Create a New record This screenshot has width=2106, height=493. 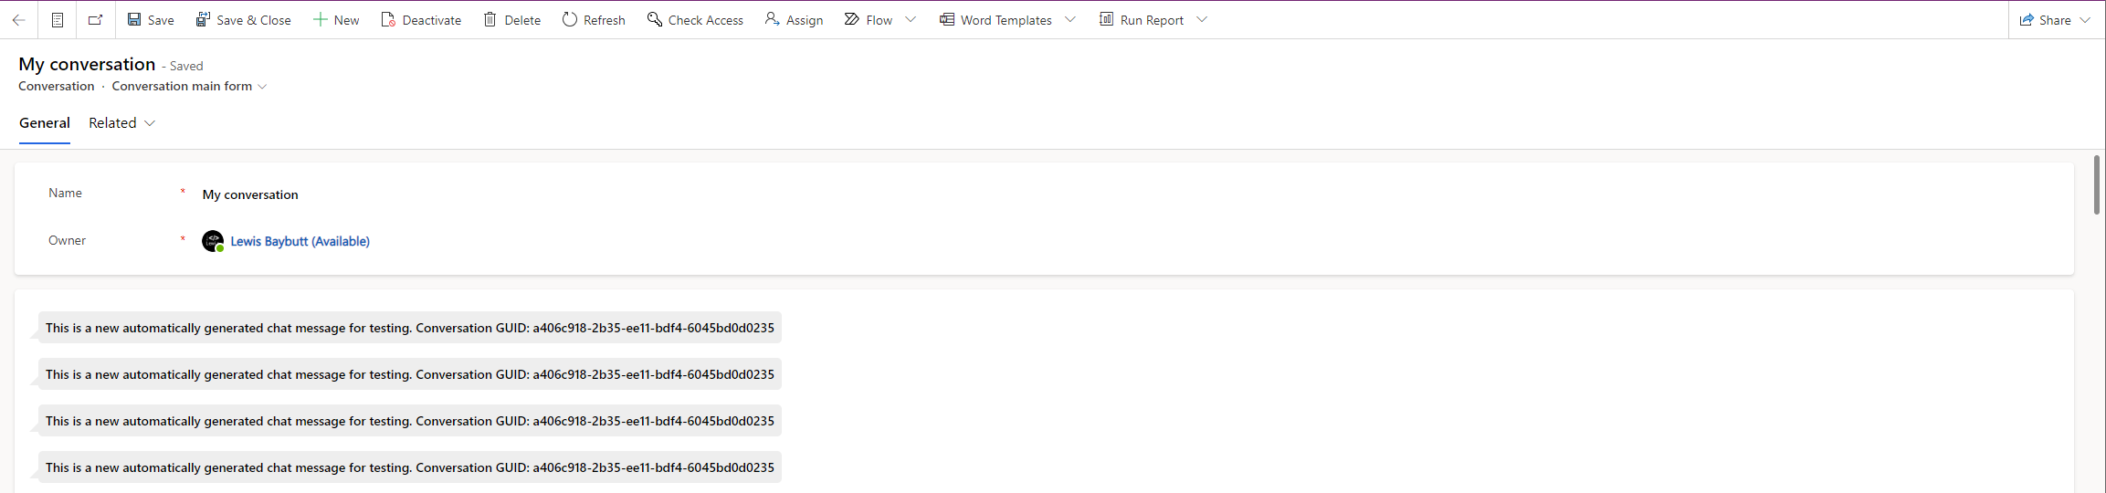[x=336, y=19]
